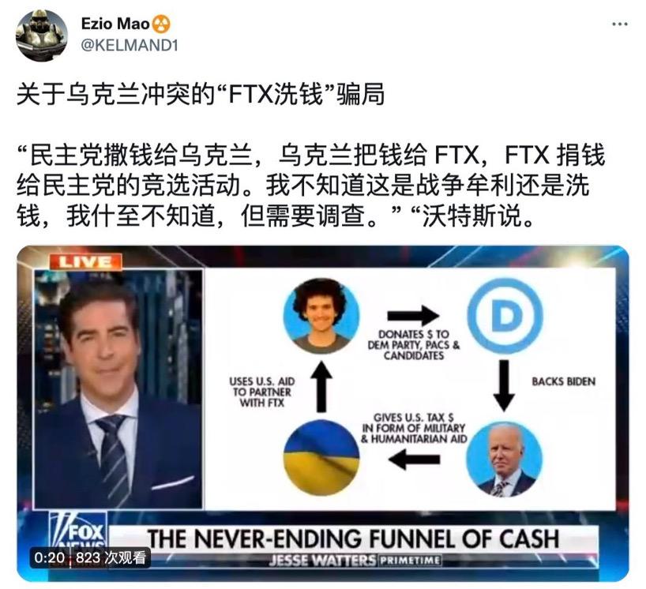Open Ezio Mao's profile avatar
The image size is (646, 589).
[x=42, y=36]
